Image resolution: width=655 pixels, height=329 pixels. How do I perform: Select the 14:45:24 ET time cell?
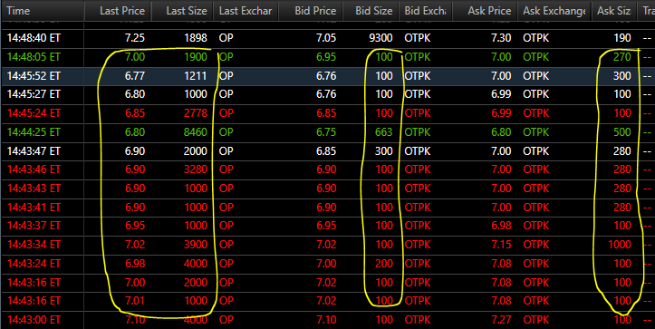pyautogui.click(x=34, y=113)
